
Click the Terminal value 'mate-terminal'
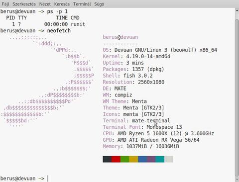(x=151, y=121)
